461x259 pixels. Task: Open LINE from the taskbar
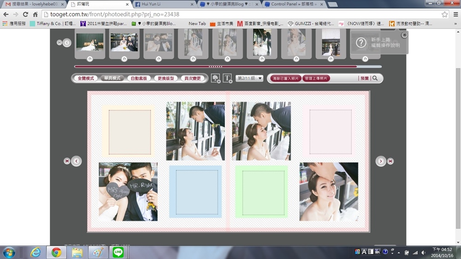click(x=118, y=252)
